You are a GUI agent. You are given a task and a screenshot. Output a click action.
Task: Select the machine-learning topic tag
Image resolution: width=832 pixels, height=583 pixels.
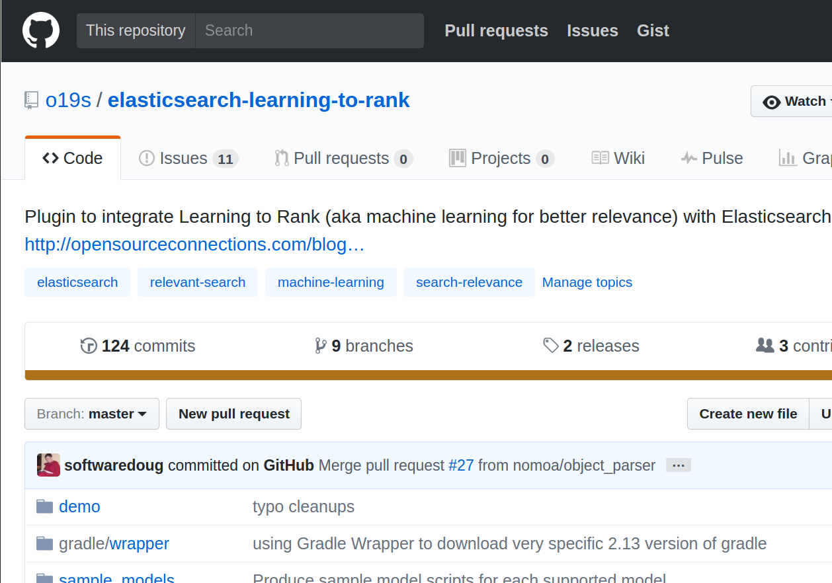(331, 282)
